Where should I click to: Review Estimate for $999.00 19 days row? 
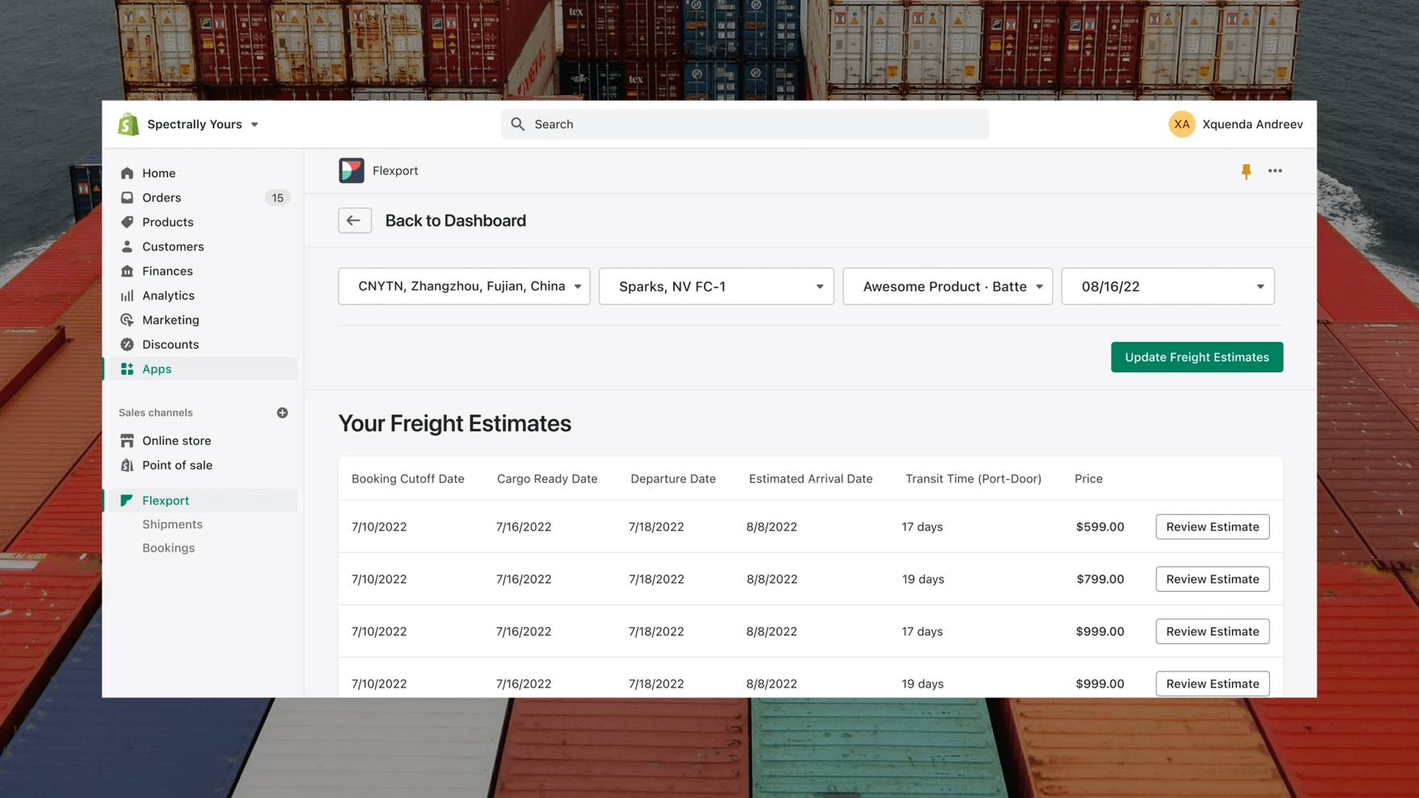coord(1213,684)
